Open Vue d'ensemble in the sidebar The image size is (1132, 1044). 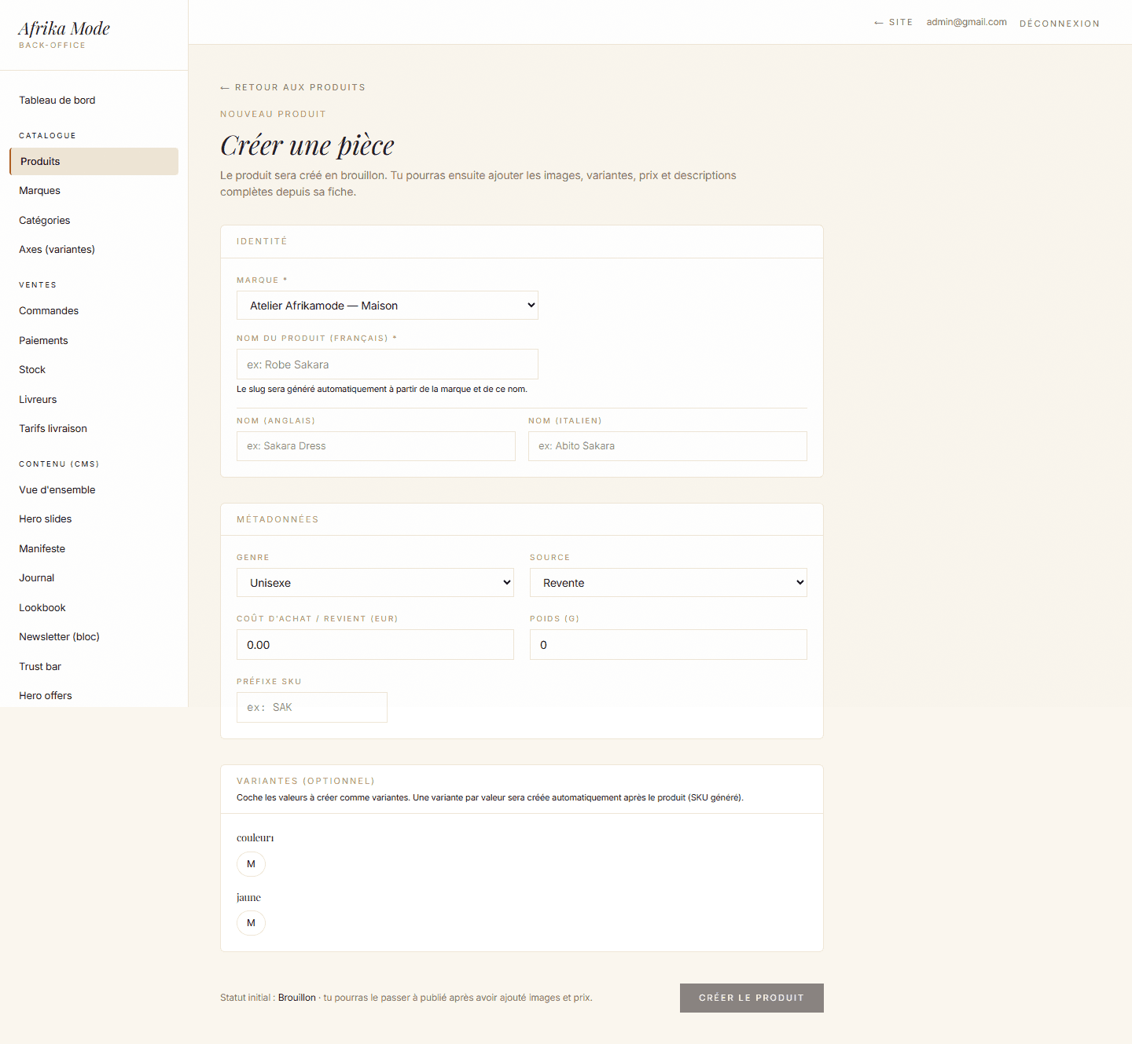point(94,490)
